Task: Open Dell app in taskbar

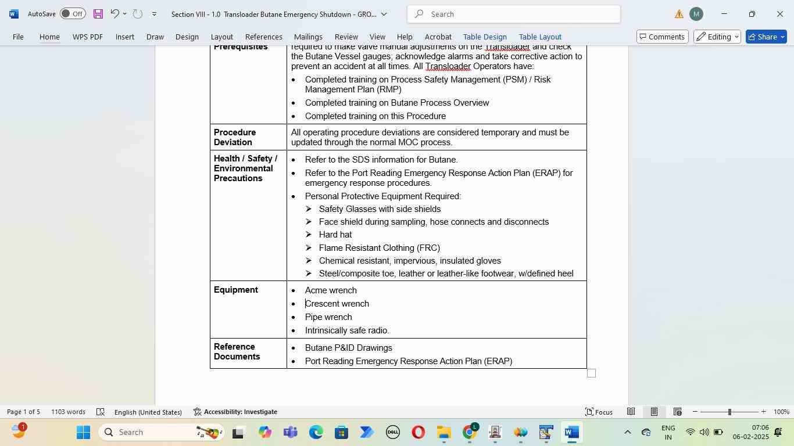Action: [x=392, y=432]
